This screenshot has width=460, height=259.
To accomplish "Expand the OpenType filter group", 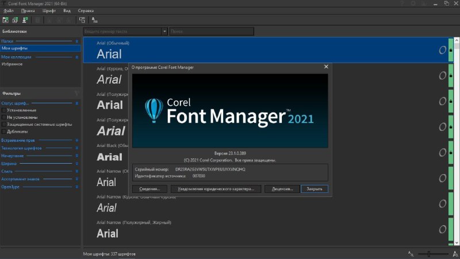I will (x=77, y=187).
